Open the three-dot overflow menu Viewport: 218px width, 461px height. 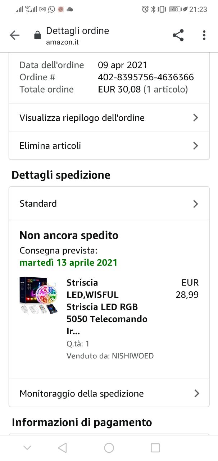204,35
